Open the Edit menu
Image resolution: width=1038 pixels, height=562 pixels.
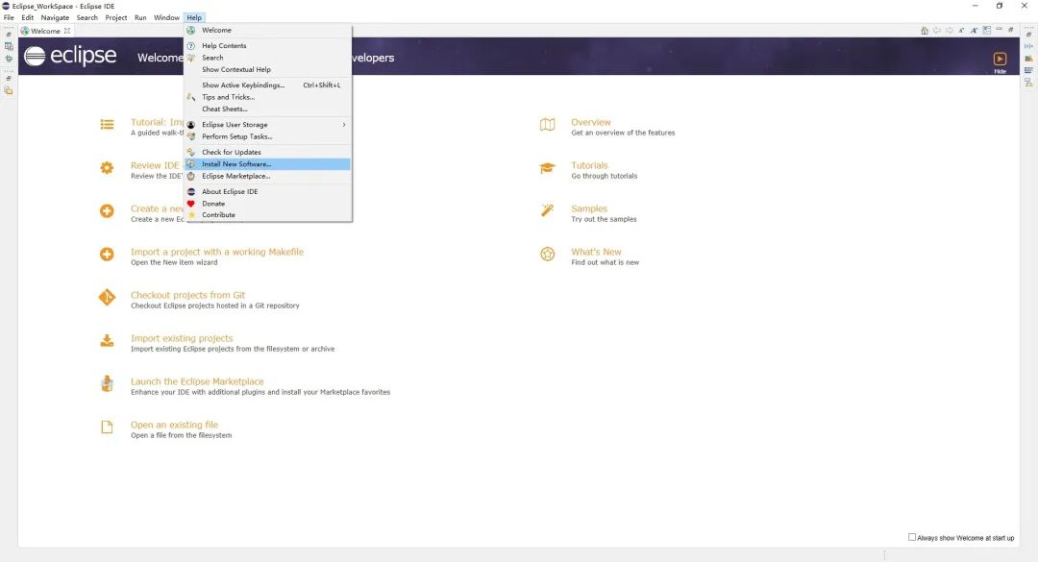[27, 18]
